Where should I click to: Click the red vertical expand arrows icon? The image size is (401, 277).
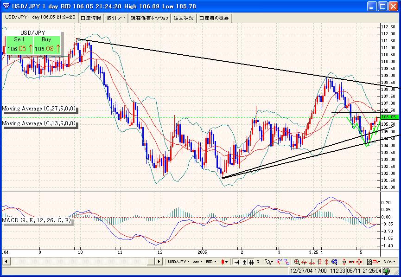[x=319, y=262]
